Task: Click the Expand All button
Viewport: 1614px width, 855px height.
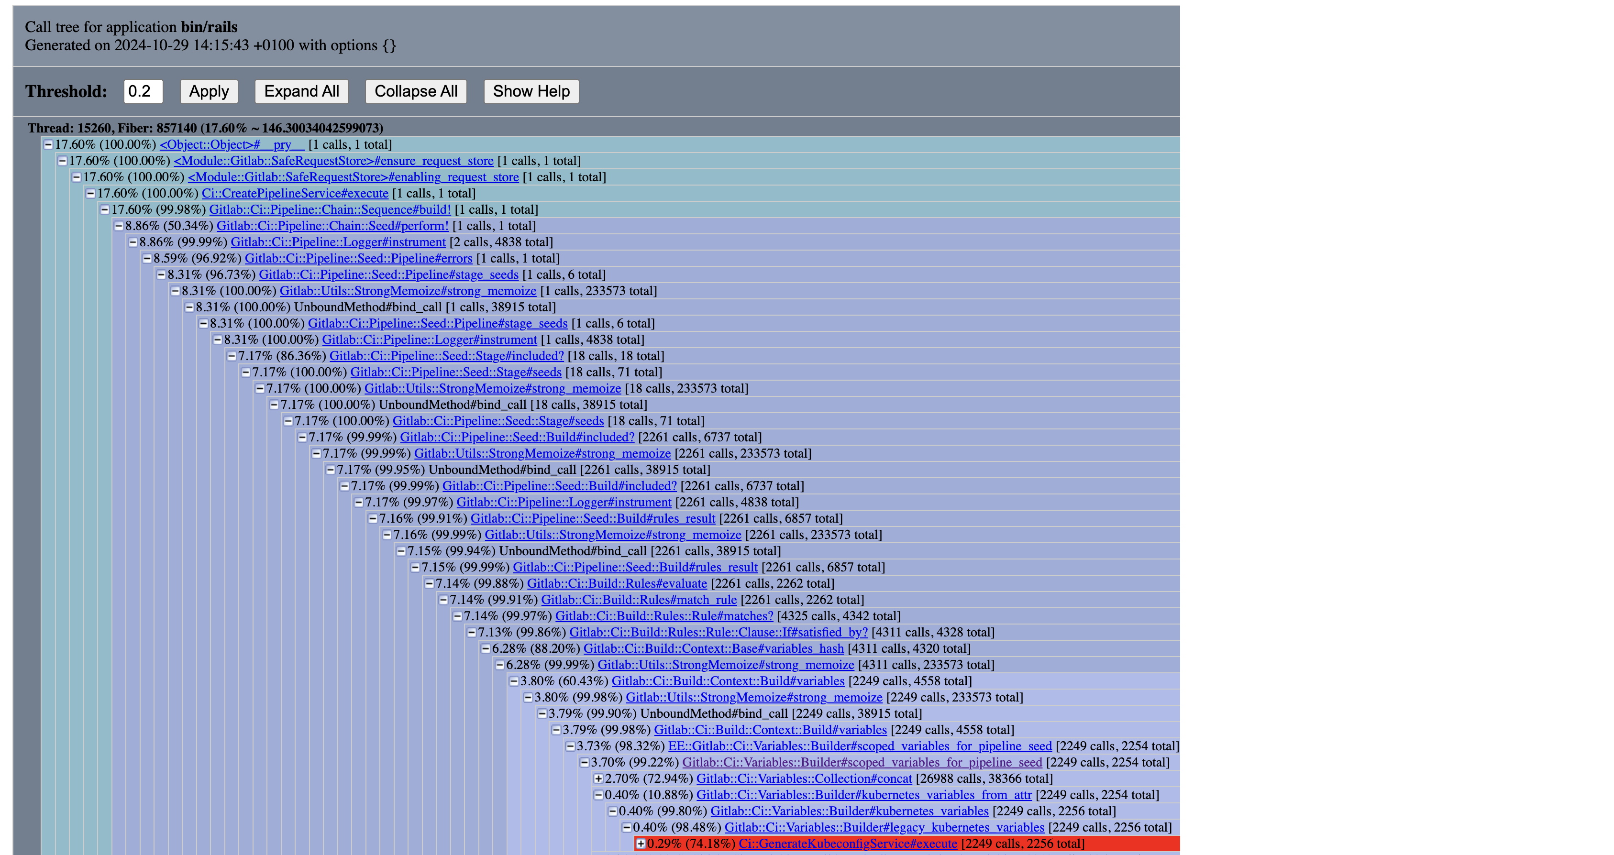Action: click(301, 91)
